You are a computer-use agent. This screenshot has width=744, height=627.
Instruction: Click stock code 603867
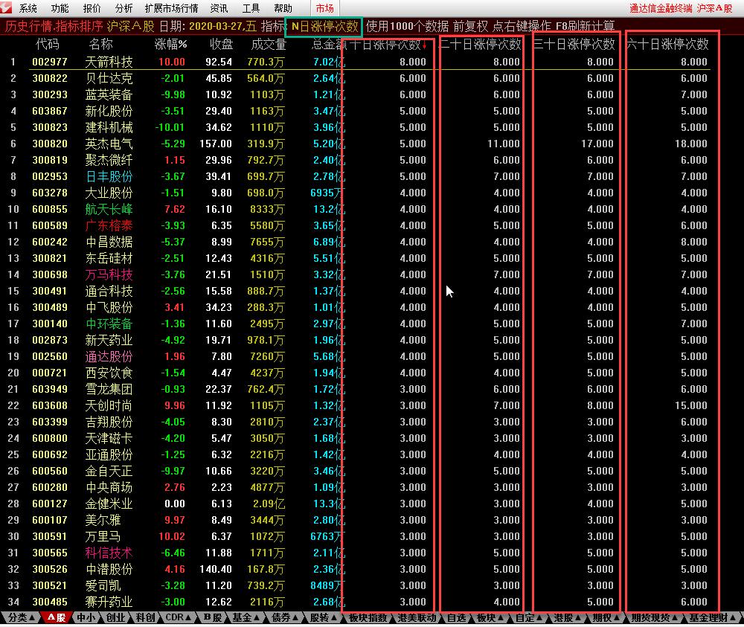coord(50,111)
